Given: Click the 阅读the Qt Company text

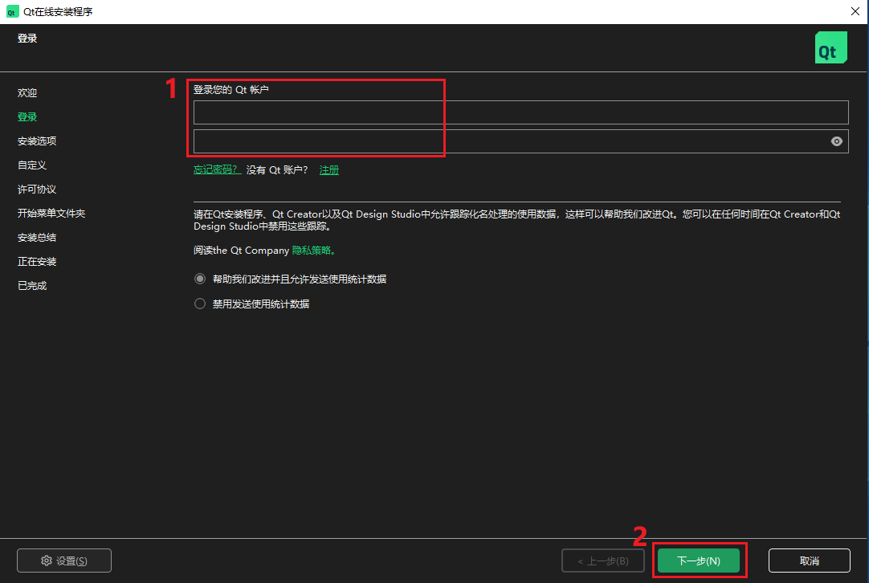Looking at the screenshot, I should coord(241,251).
